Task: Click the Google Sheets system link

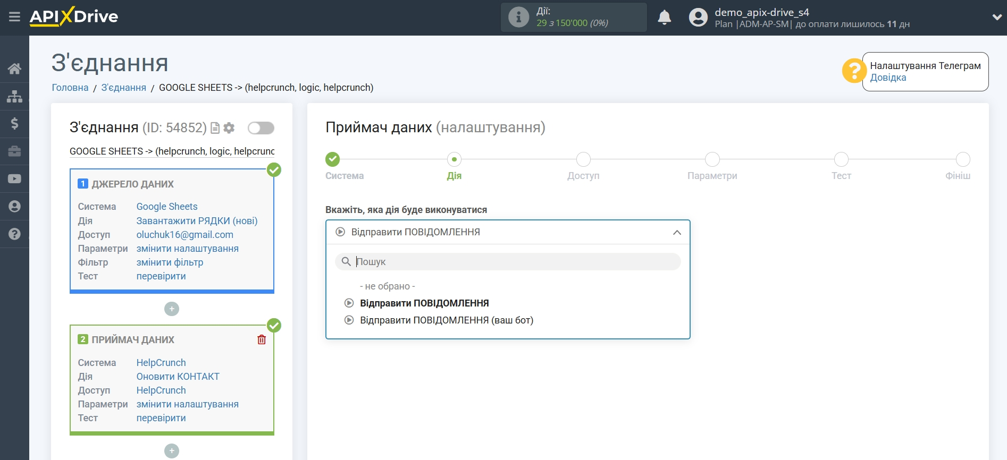Action: click(167, 207)
